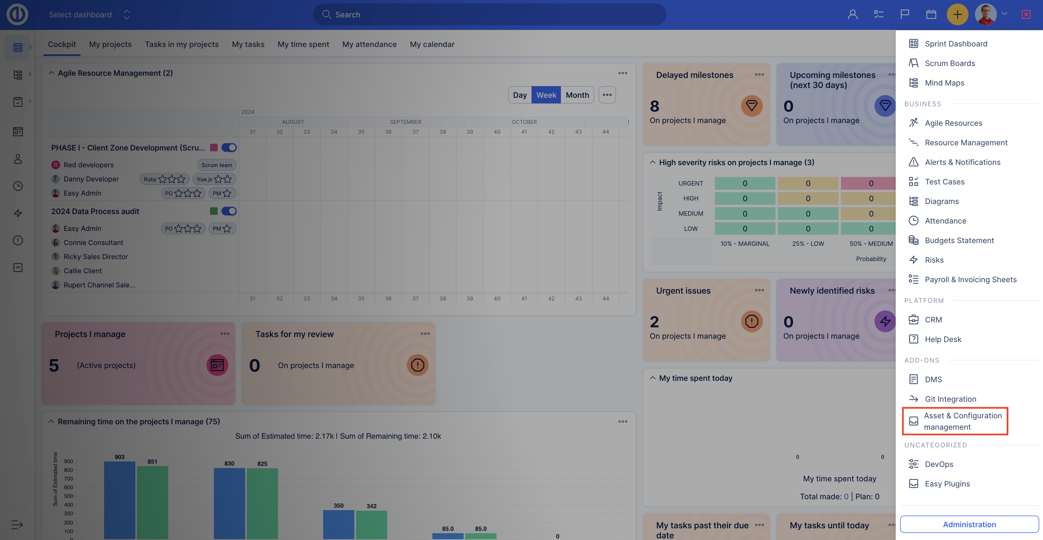
Task: Collapse the Agile Resource Management section
Action: click(x=51, y=73)
